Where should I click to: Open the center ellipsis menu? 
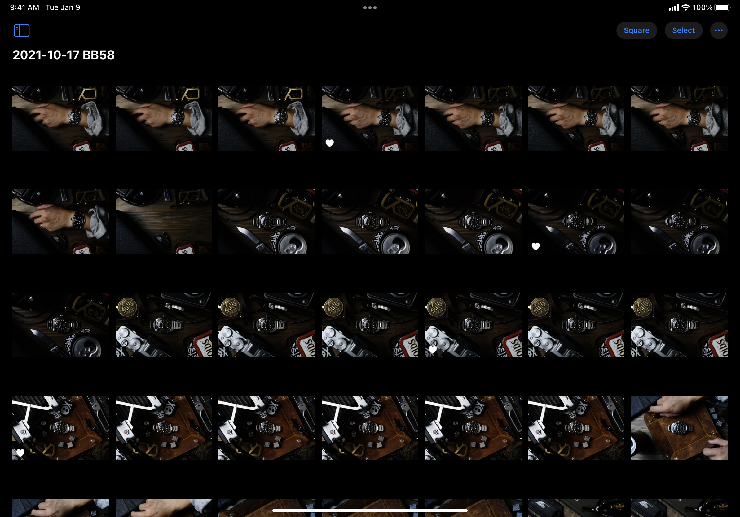(x=369, y=7)
